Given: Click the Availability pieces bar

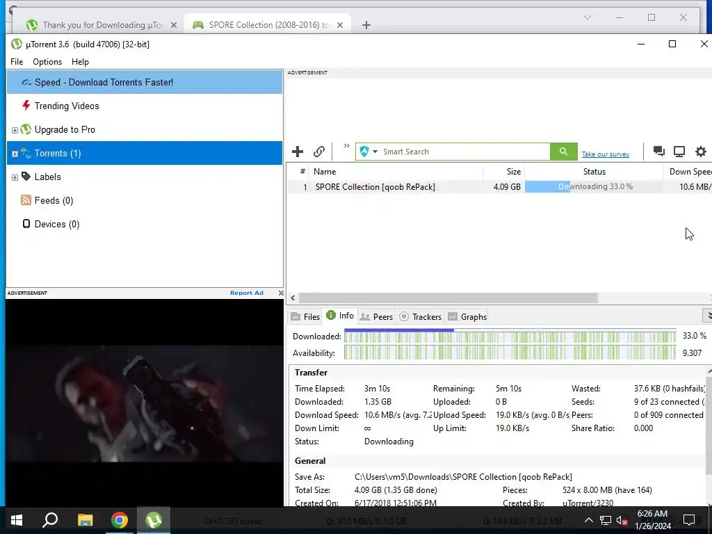Looking at the screenshot, I should (x=510, y=353).
